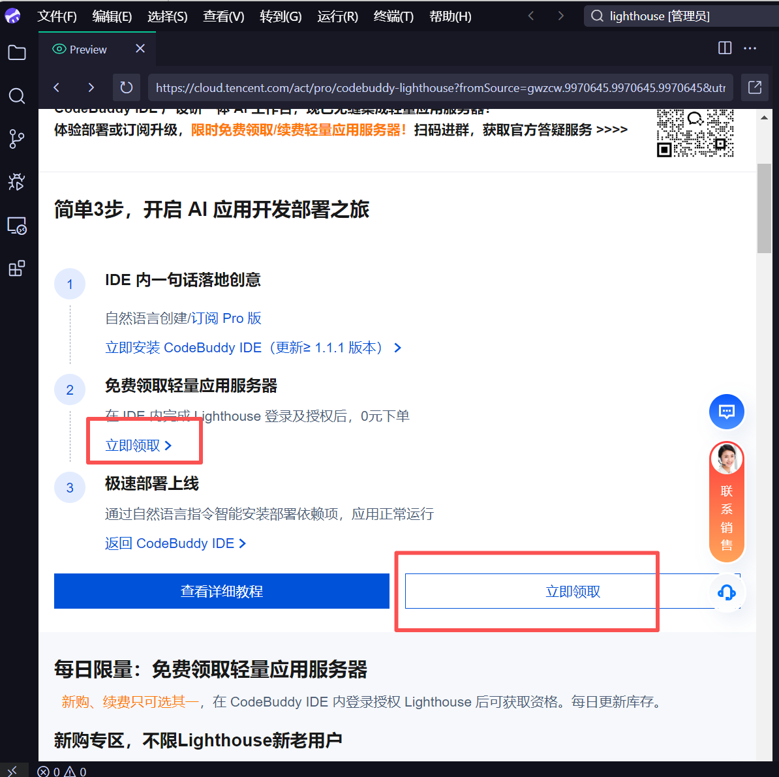
Task: Open the 文件(F) menu
Action: (x=57, y=16)
